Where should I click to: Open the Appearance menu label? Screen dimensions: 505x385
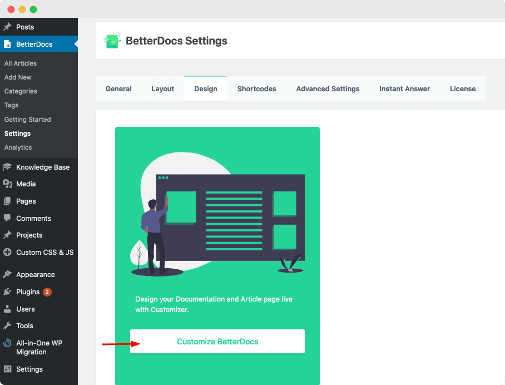pos(36,274)
